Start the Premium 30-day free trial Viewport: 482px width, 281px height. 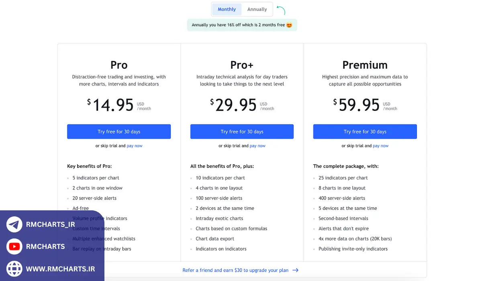(x=365, y=132)
